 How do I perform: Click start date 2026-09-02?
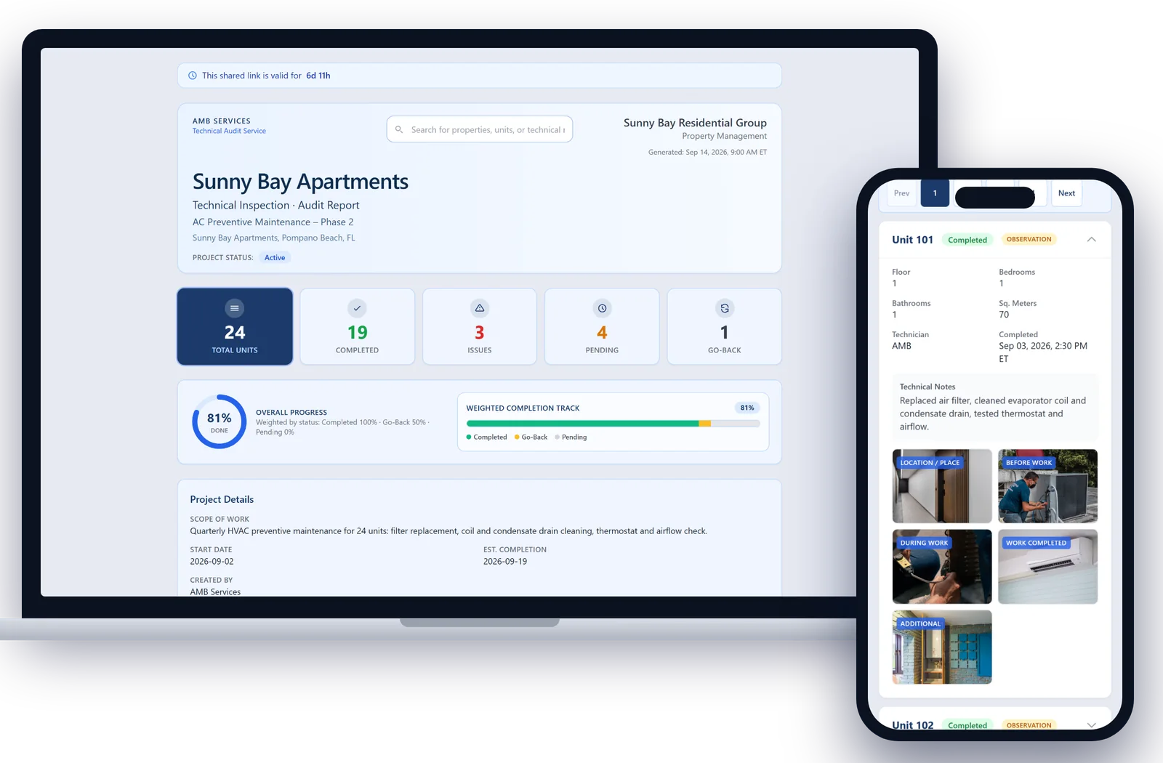(212, 562)
